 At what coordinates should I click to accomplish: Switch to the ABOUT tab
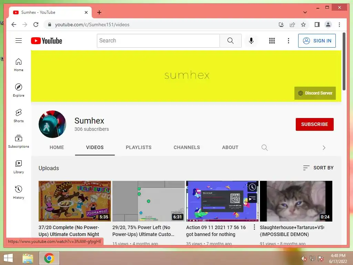(x=230, y=147)
